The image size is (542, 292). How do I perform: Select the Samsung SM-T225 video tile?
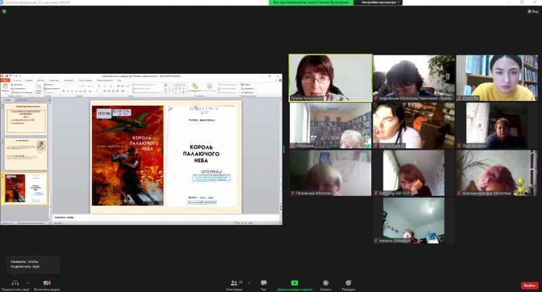click(x=414, y=173)
